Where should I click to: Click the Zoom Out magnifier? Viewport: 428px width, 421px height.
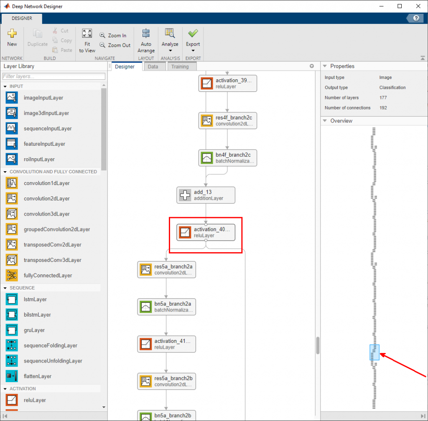point(102,46)
